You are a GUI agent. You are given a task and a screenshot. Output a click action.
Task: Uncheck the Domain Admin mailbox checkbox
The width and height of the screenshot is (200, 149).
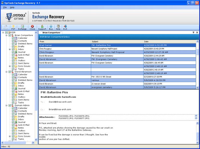pyautogui.click(x=10, y=105)
